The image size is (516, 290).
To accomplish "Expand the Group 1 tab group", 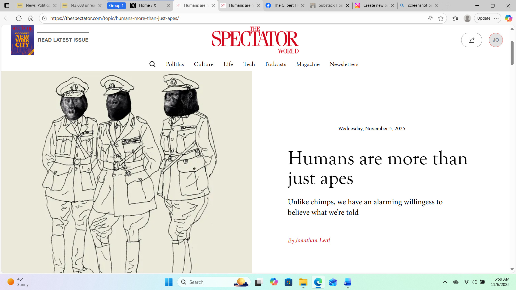I will pos(116,5).
